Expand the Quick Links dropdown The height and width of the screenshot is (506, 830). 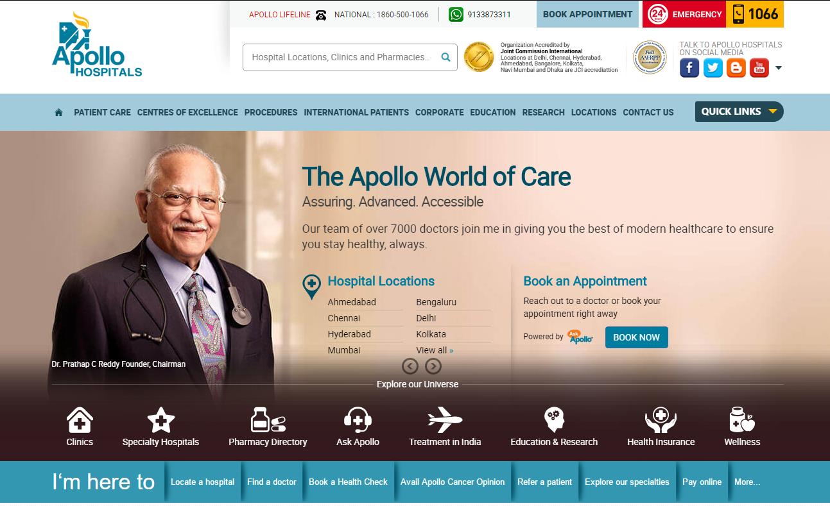tap(739, 112)
